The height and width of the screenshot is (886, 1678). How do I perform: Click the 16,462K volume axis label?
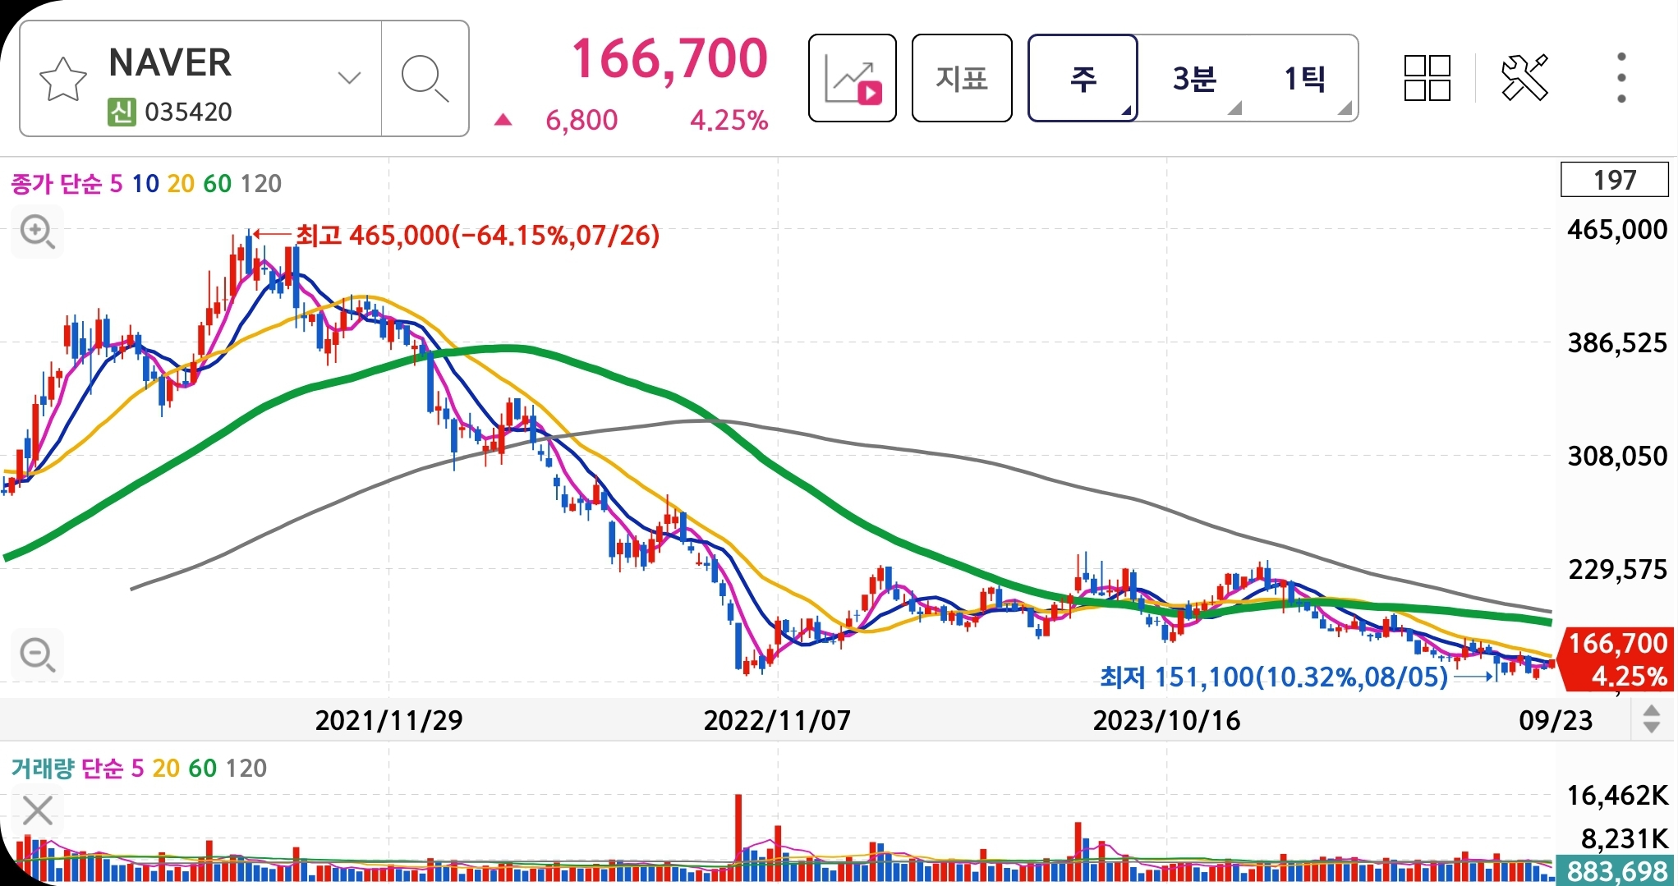tap(1617, 795)
